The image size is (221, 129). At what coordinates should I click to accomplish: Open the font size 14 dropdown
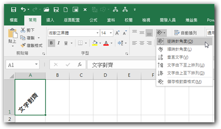pos(111,33)
